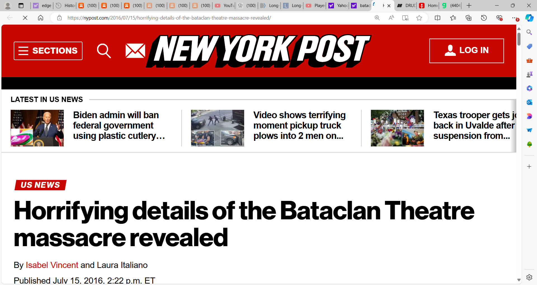Click the email newsletter envelope icon
This screenshot has height=285, width=537.
(x=135, y=51)
